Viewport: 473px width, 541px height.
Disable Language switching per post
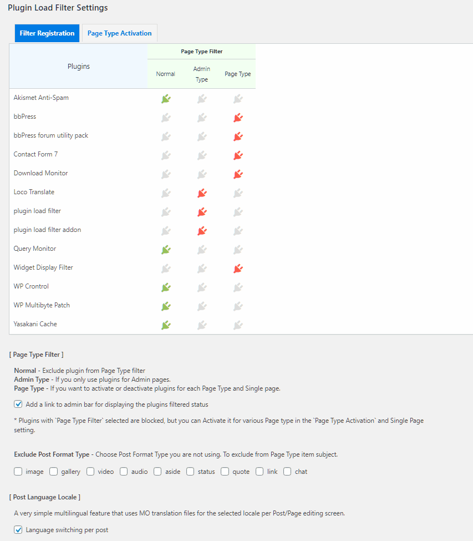pyautogui.click(x=18, y=529)
